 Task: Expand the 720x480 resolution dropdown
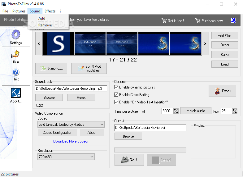(92, 157)
